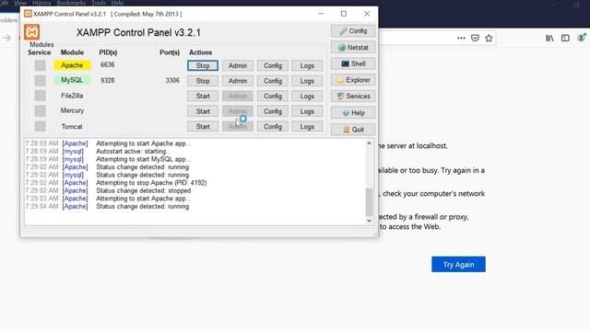Click the MySQL module label
The height and width of the screenshot is (331, 590).
tap(72, 80)
